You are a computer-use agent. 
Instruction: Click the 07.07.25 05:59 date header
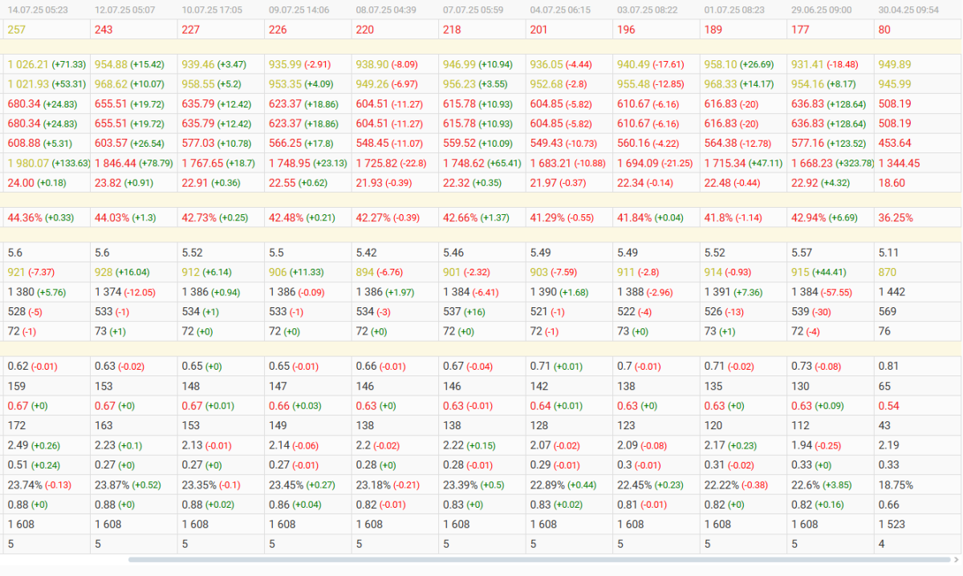(473, 10)
